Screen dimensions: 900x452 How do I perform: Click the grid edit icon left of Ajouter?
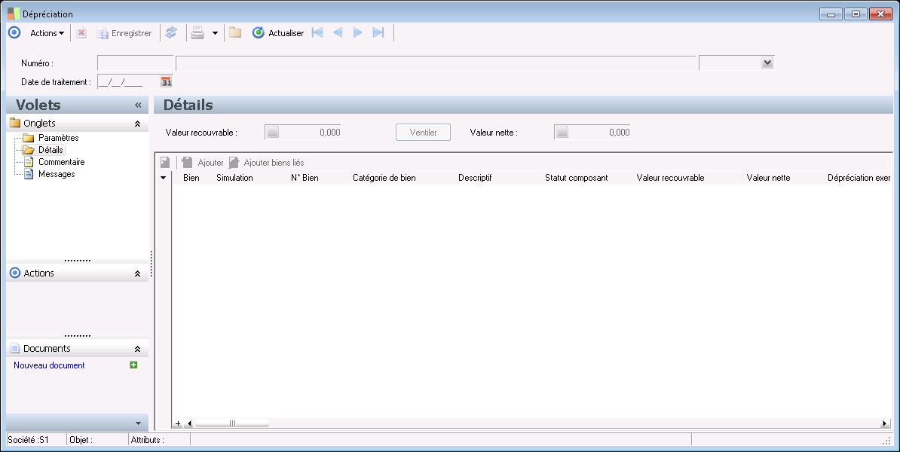(165, 162)
